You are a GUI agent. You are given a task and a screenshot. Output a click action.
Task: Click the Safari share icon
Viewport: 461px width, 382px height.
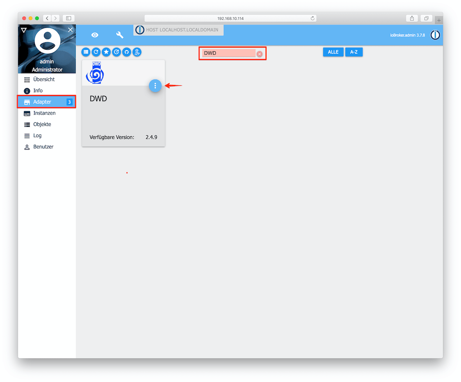pos(412,18)
